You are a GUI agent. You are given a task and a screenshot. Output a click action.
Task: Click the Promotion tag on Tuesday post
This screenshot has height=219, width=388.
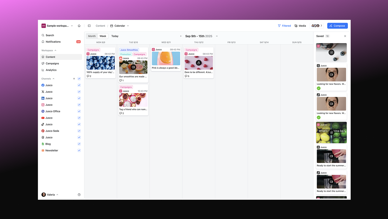(x=125, y=54)
